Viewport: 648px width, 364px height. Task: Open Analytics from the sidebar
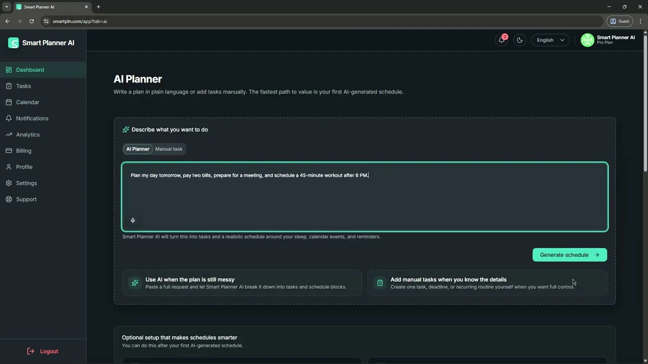pyautogui.click(x=43, y=134)
